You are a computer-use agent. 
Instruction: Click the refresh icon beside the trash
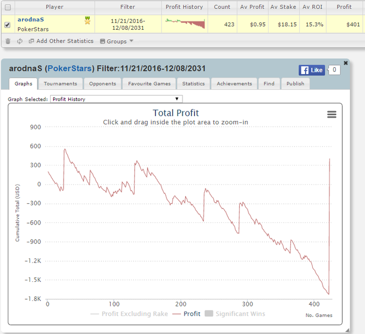20,41
